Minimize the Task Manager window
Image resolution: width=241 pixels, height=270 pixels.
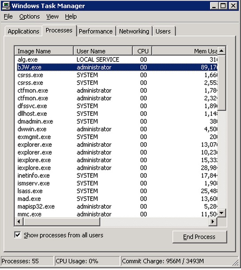(x=214, y=6)
